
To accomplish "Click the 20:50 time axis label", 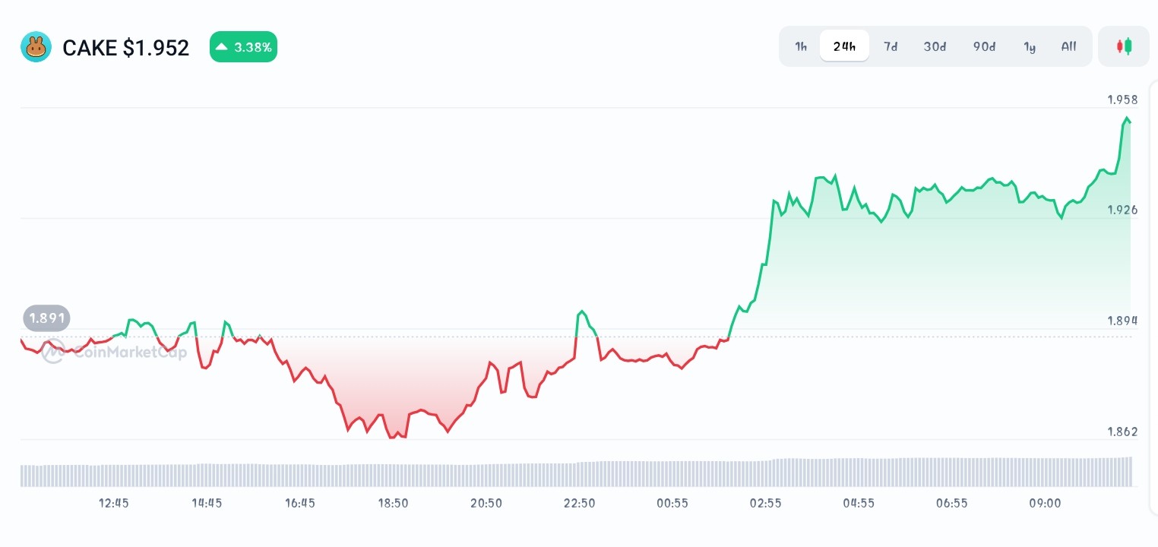I will (486, 503).
